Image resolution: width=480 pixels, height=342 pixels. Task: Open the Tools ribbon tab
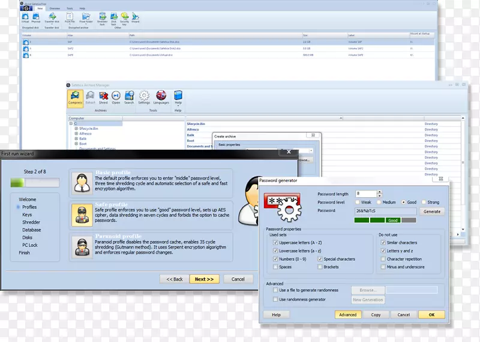pyautogui.click(x=70, y=8)
